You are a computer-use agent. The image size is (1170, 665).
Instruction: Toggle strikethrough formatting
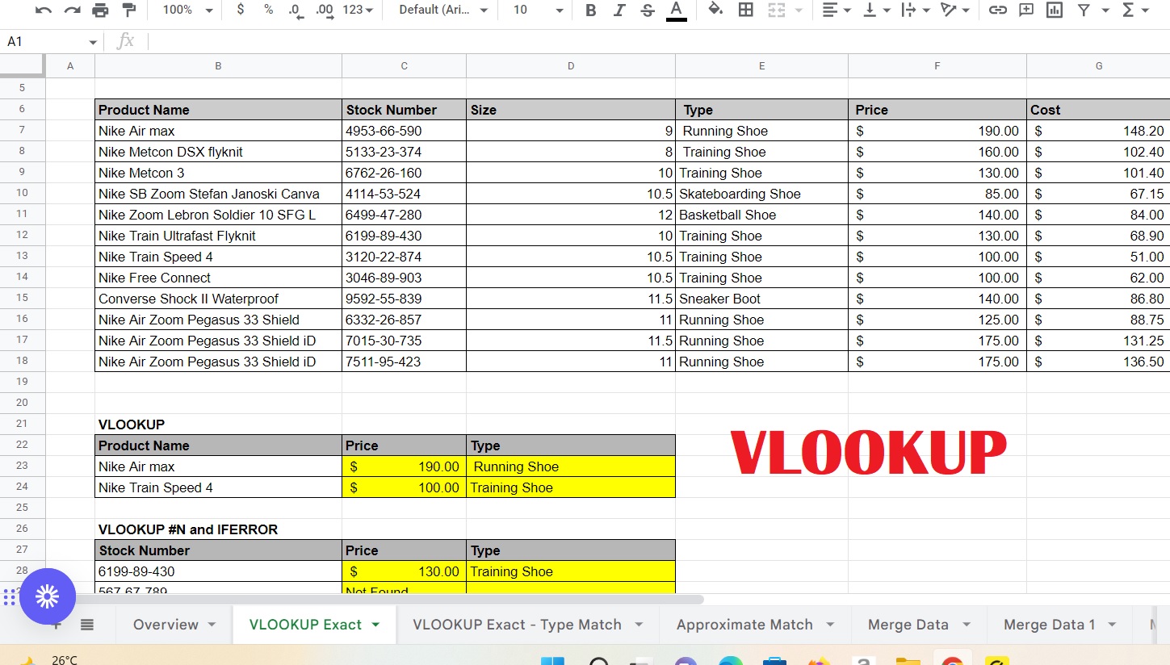point(647,10)
